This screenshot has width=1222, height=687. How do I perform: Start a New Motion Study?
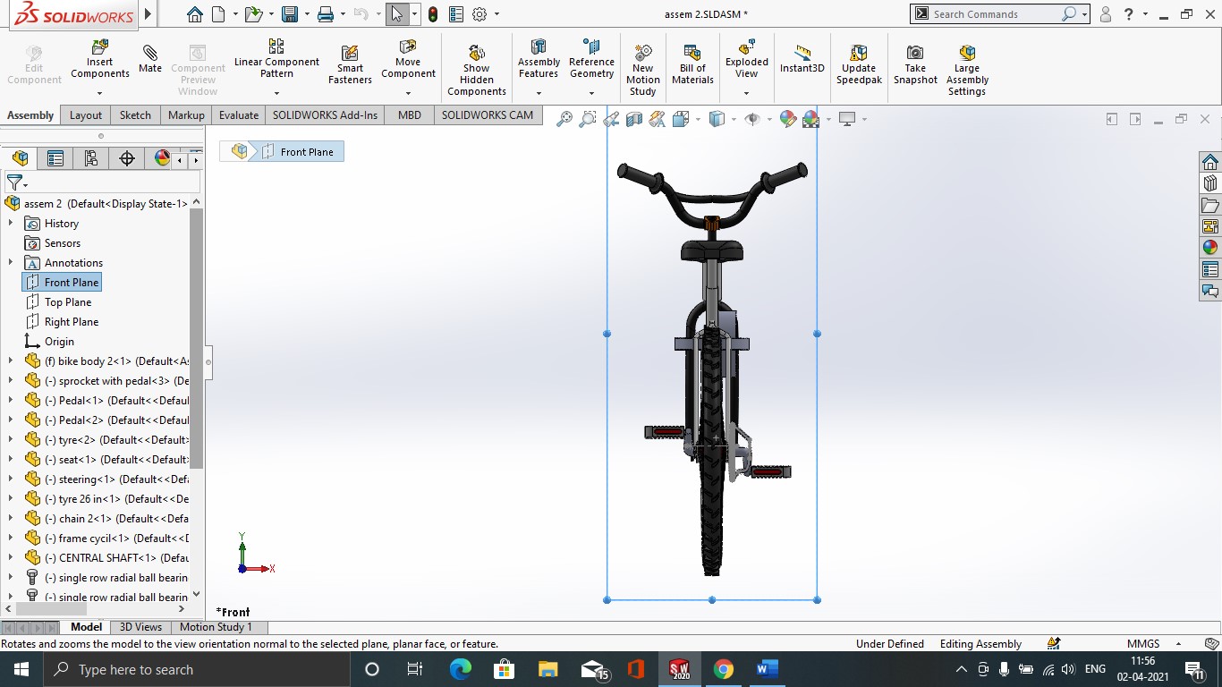coord(642,71)
